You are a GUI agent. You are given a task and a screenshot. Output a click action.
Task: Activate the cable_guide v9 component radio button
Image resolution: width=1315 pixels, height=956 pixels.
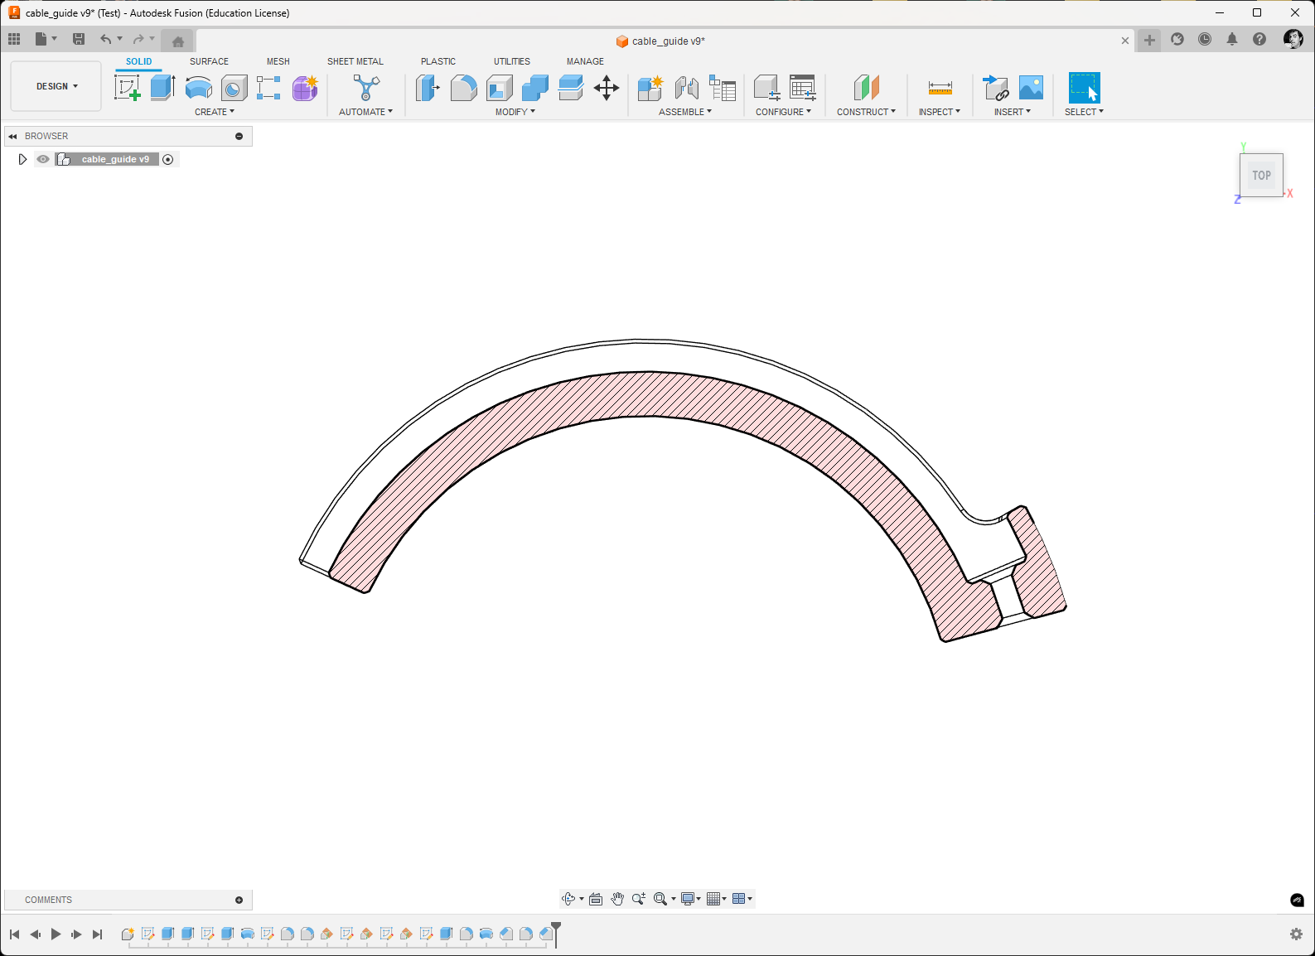click(168, 159)
